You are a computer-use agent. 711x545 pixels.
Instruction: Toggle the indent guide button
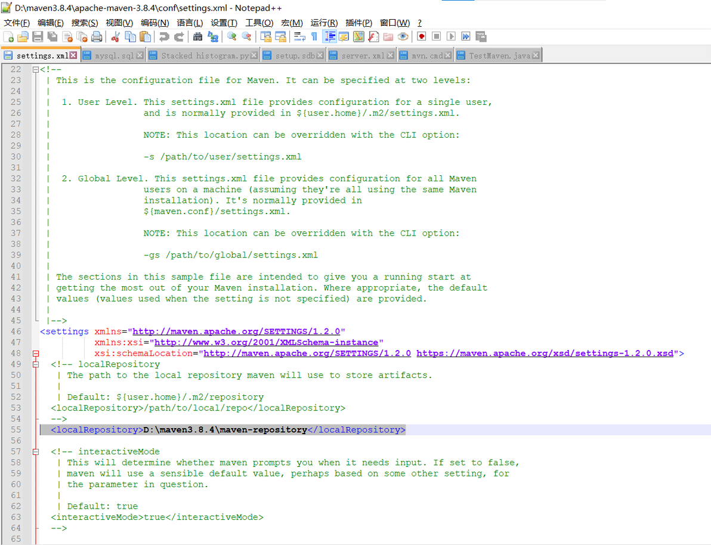coord(330,37)
